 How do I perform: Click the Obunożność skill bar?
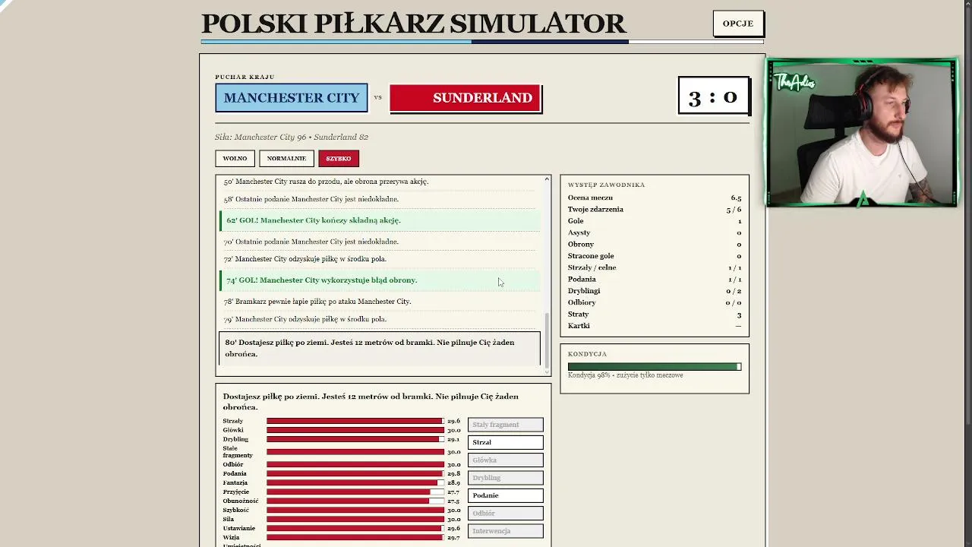coord(355,501)
